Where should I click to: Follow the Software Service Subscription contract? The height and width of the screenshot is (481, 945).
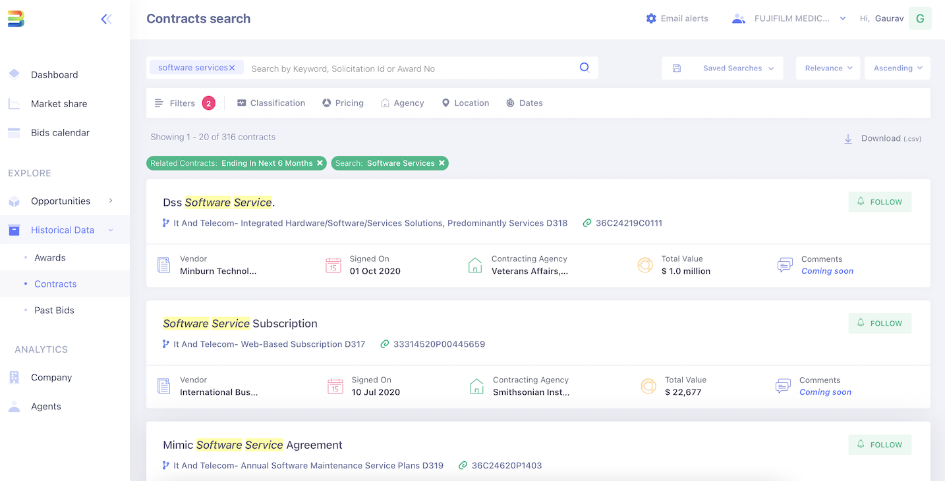[x=880, y=323]
